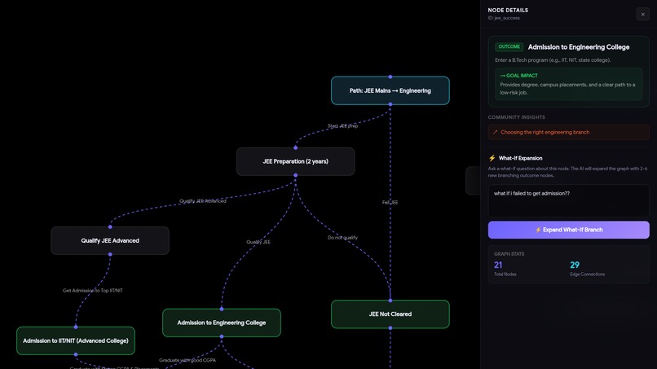Image resolution: width=657 pixels, height=369 pixels.
Task: Select the 'JEE Preparation (2 years)' node
Action: (295, 161)
